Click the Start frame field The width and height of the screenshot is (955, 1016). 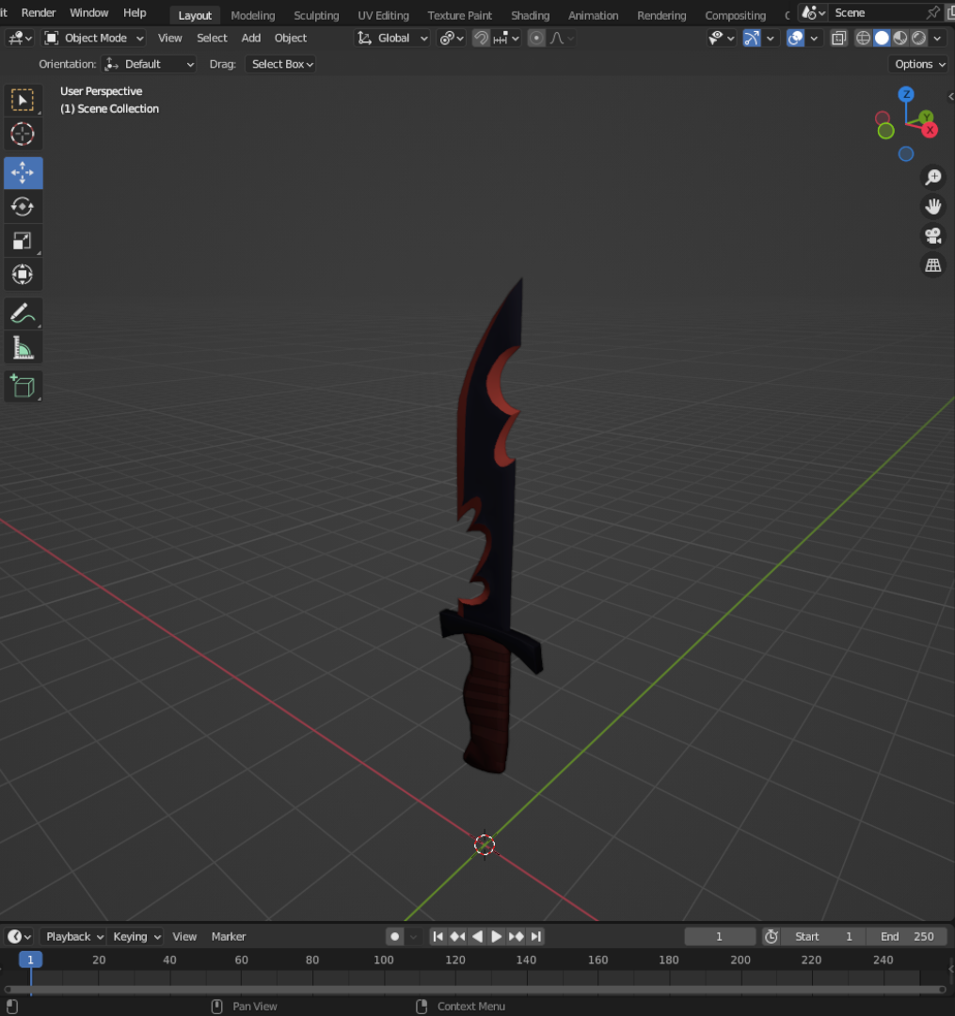tap(823, 936)
